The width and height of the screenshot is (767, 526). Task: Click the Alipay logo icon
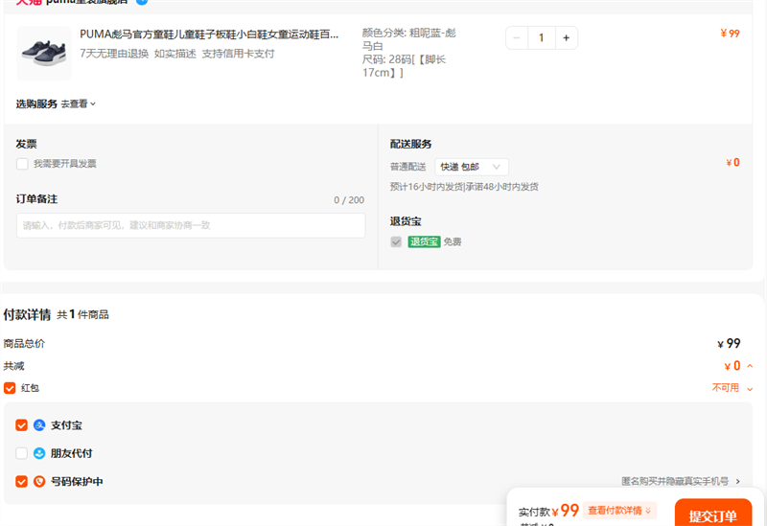pyautogui.click(x=39, y=425)
